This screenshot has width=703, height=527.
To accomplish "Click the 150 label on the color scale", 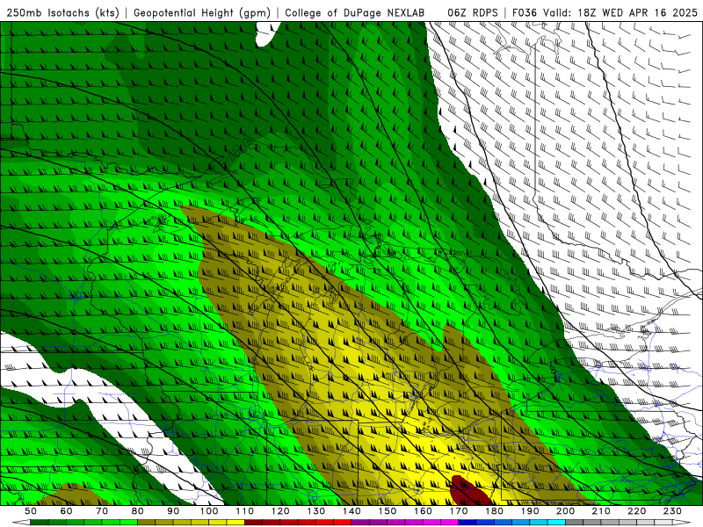I will tap(388, 511).
